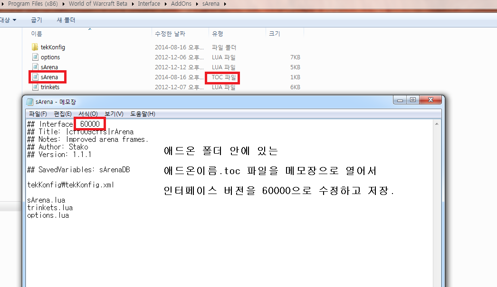Image resolution: width=497 pixels, height=287 pixels.
Task: Select the sArena TOC file icon
Action: (x=35, y=77)
